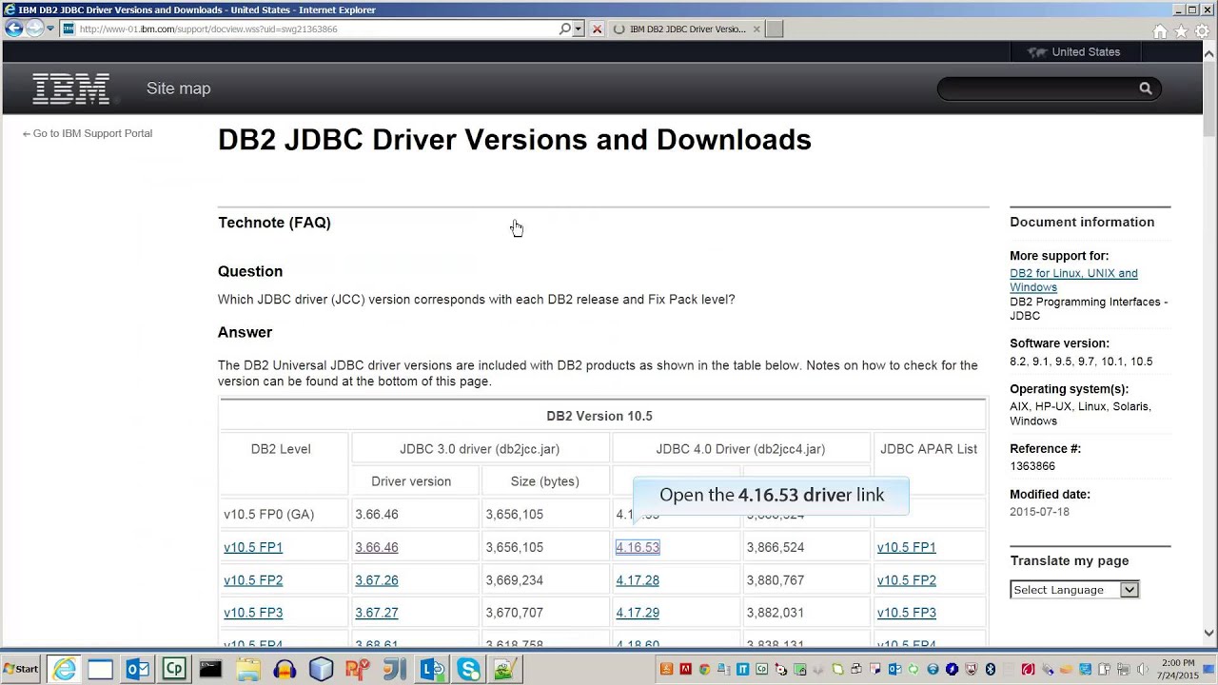
Task: Open v10.5 FP1 link in JDBC APAR List
Action: pos(907,547)
